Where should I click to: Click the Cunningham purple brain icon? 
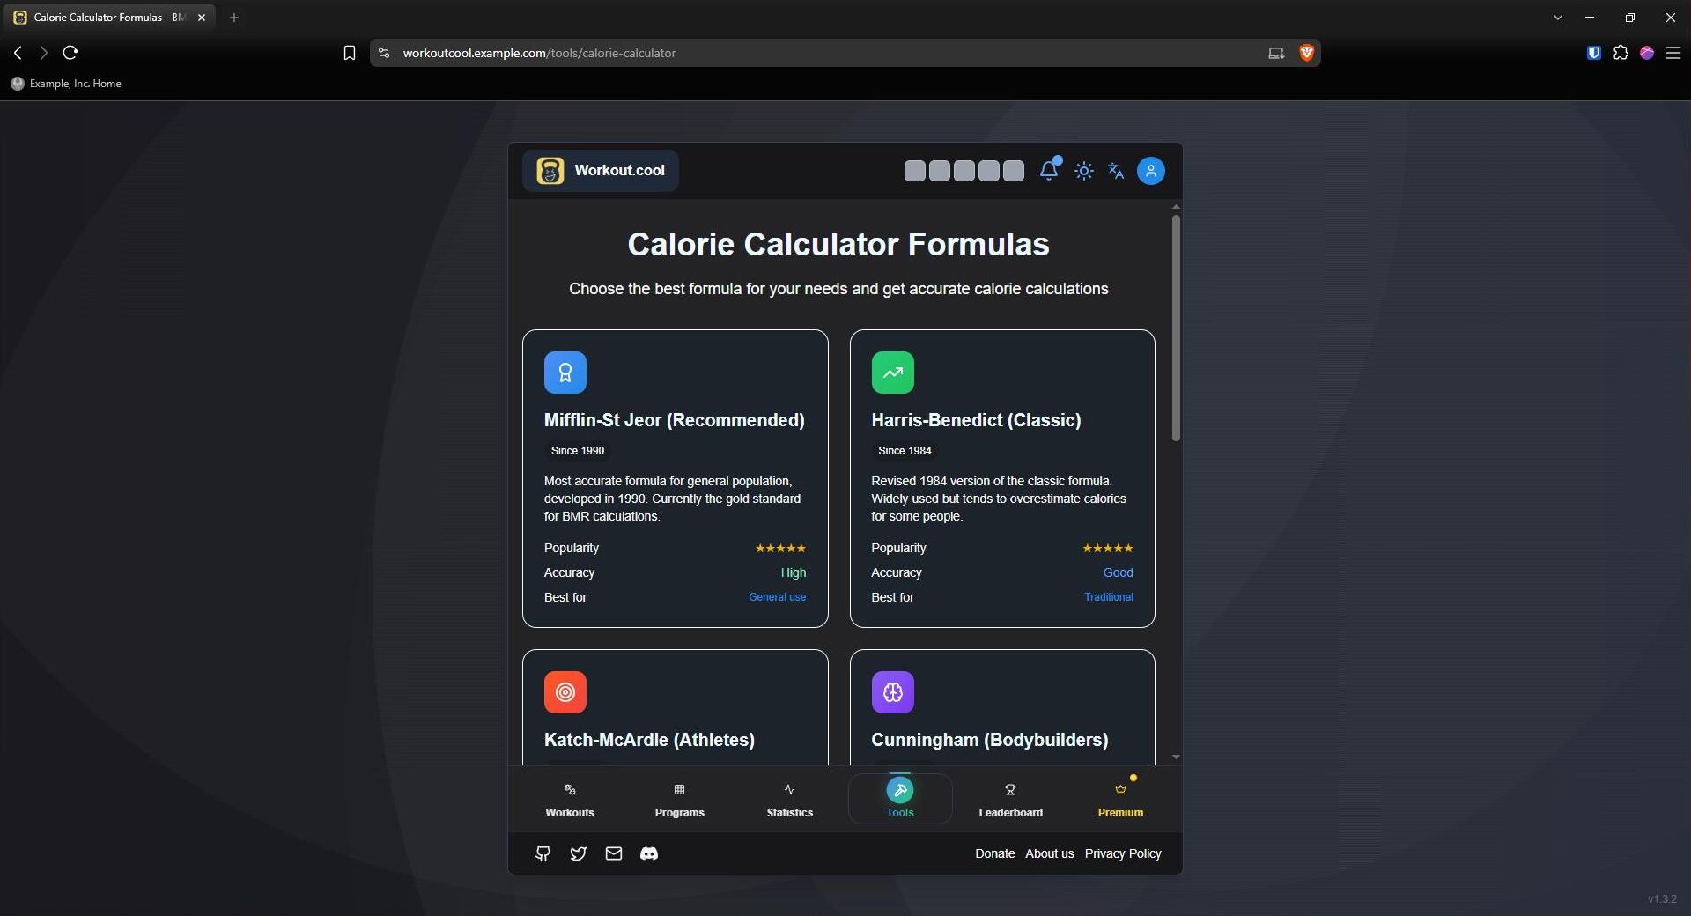click(x=893, y=692)
